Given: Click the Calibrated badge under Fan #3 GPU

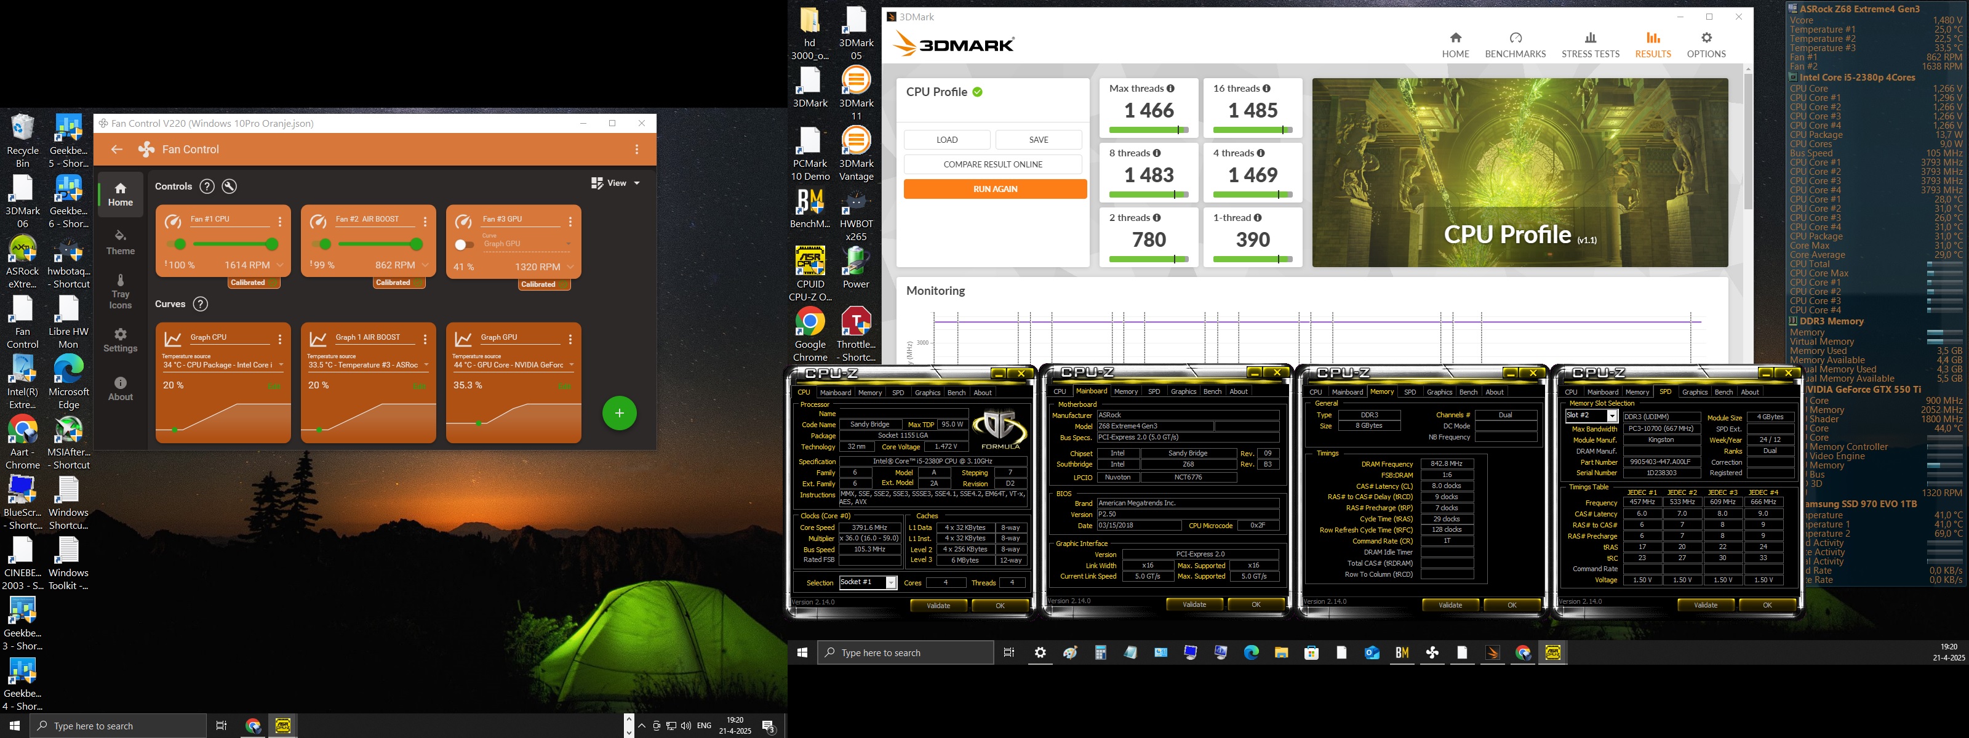Looking at the screenshot, I should coord(544,284).
